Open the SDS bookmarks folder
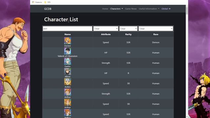Viewport: 210px width, 118px height. click(47, 2)
